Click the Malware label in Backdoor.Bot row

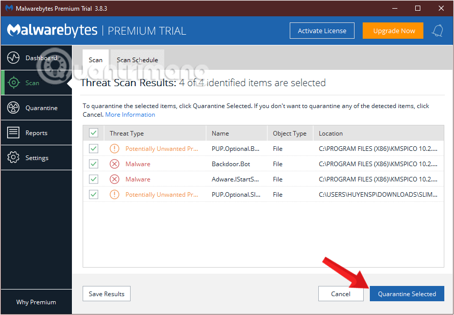point(138,164)
